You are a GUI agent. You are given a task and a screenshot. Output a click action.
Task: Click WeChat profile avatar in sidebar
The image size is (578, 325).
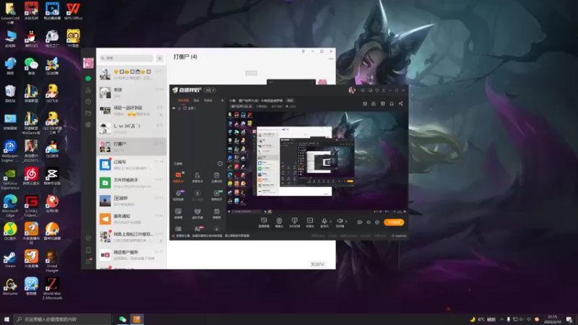click(88, 63)
